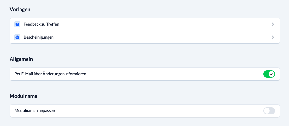
Task: Expand Feedback zu Treffen via its chevron
Action: pos(273,24)
